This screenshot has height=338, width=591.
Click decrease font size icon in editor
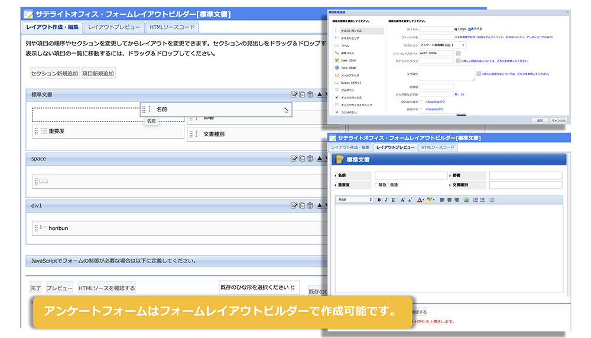coord(410,200)
